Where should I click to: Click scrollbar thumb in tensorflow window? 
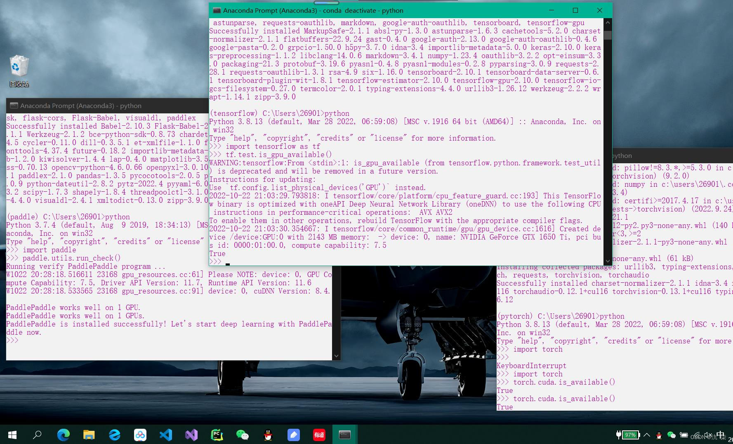pos(607,35)
